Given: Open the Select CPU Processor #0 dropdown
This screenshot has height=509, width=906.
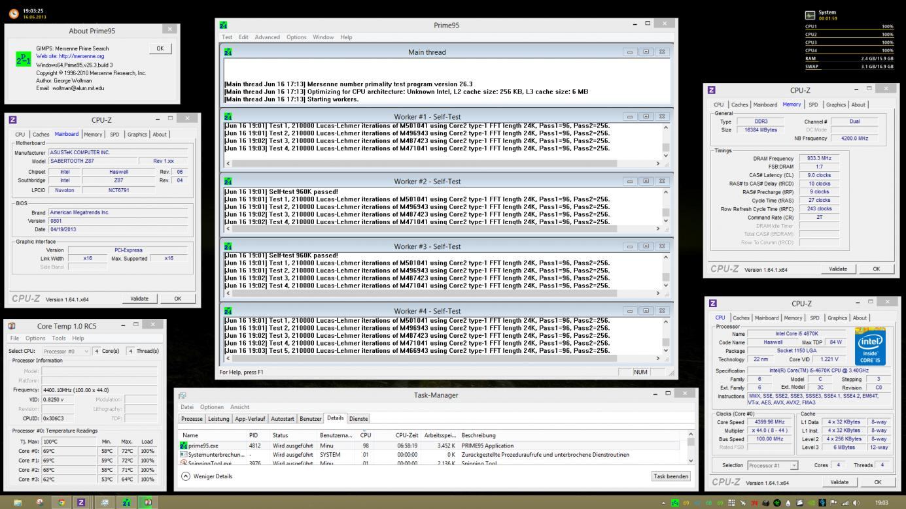Looking at the screenshot, I should click(67, 351).
